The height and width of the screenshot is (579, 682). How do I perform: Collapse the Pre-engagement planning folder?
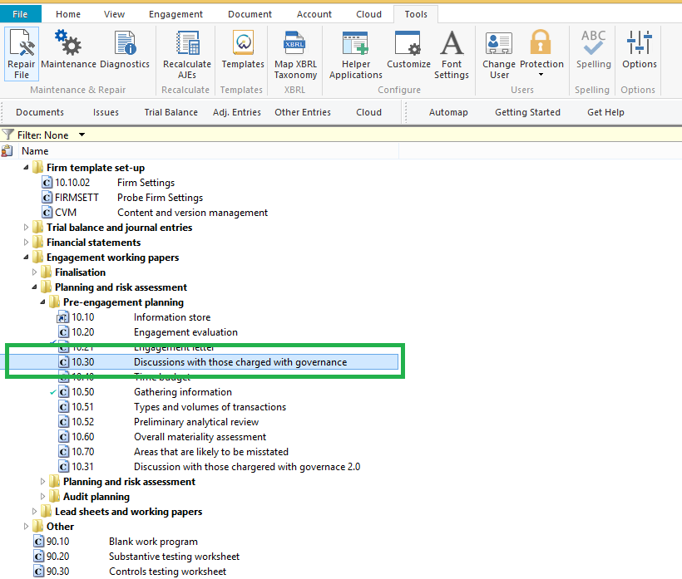coord(43,302)
